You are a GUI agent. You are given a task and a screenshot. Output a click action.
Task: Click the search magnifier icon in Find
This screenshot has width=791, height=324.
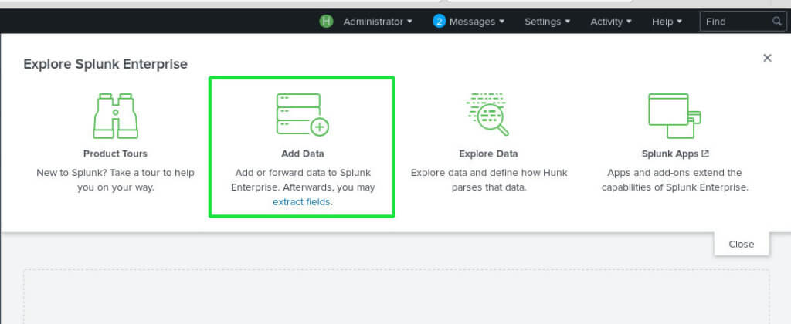(x=777, y=22)
